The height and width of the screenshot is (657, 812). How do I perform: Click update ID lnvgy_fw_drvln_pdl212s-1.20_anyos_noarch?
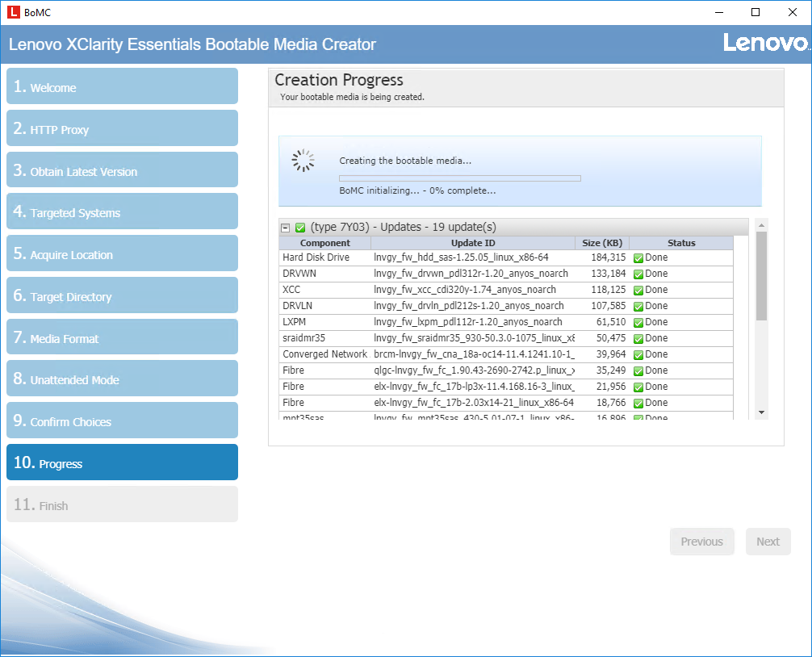[469, 305]
